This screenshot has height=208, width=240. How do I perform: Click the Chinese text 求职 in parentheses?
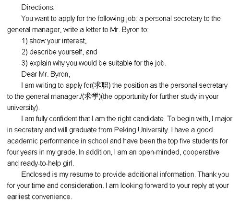(101, 85)
